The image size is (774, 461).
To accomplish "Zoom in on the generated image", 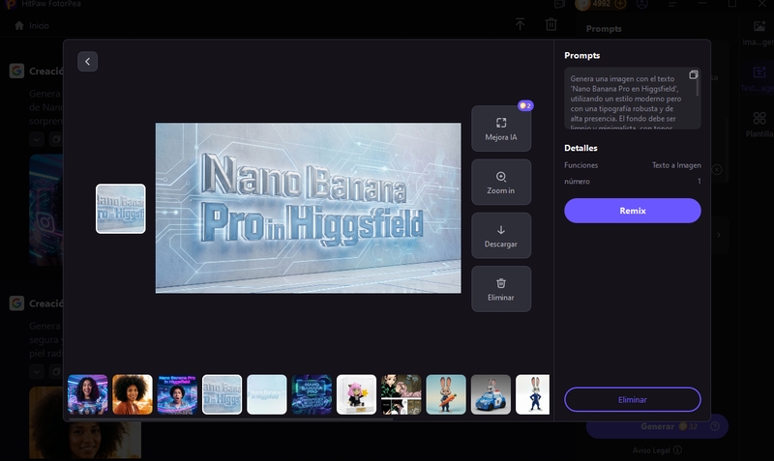I will (501, 182).
